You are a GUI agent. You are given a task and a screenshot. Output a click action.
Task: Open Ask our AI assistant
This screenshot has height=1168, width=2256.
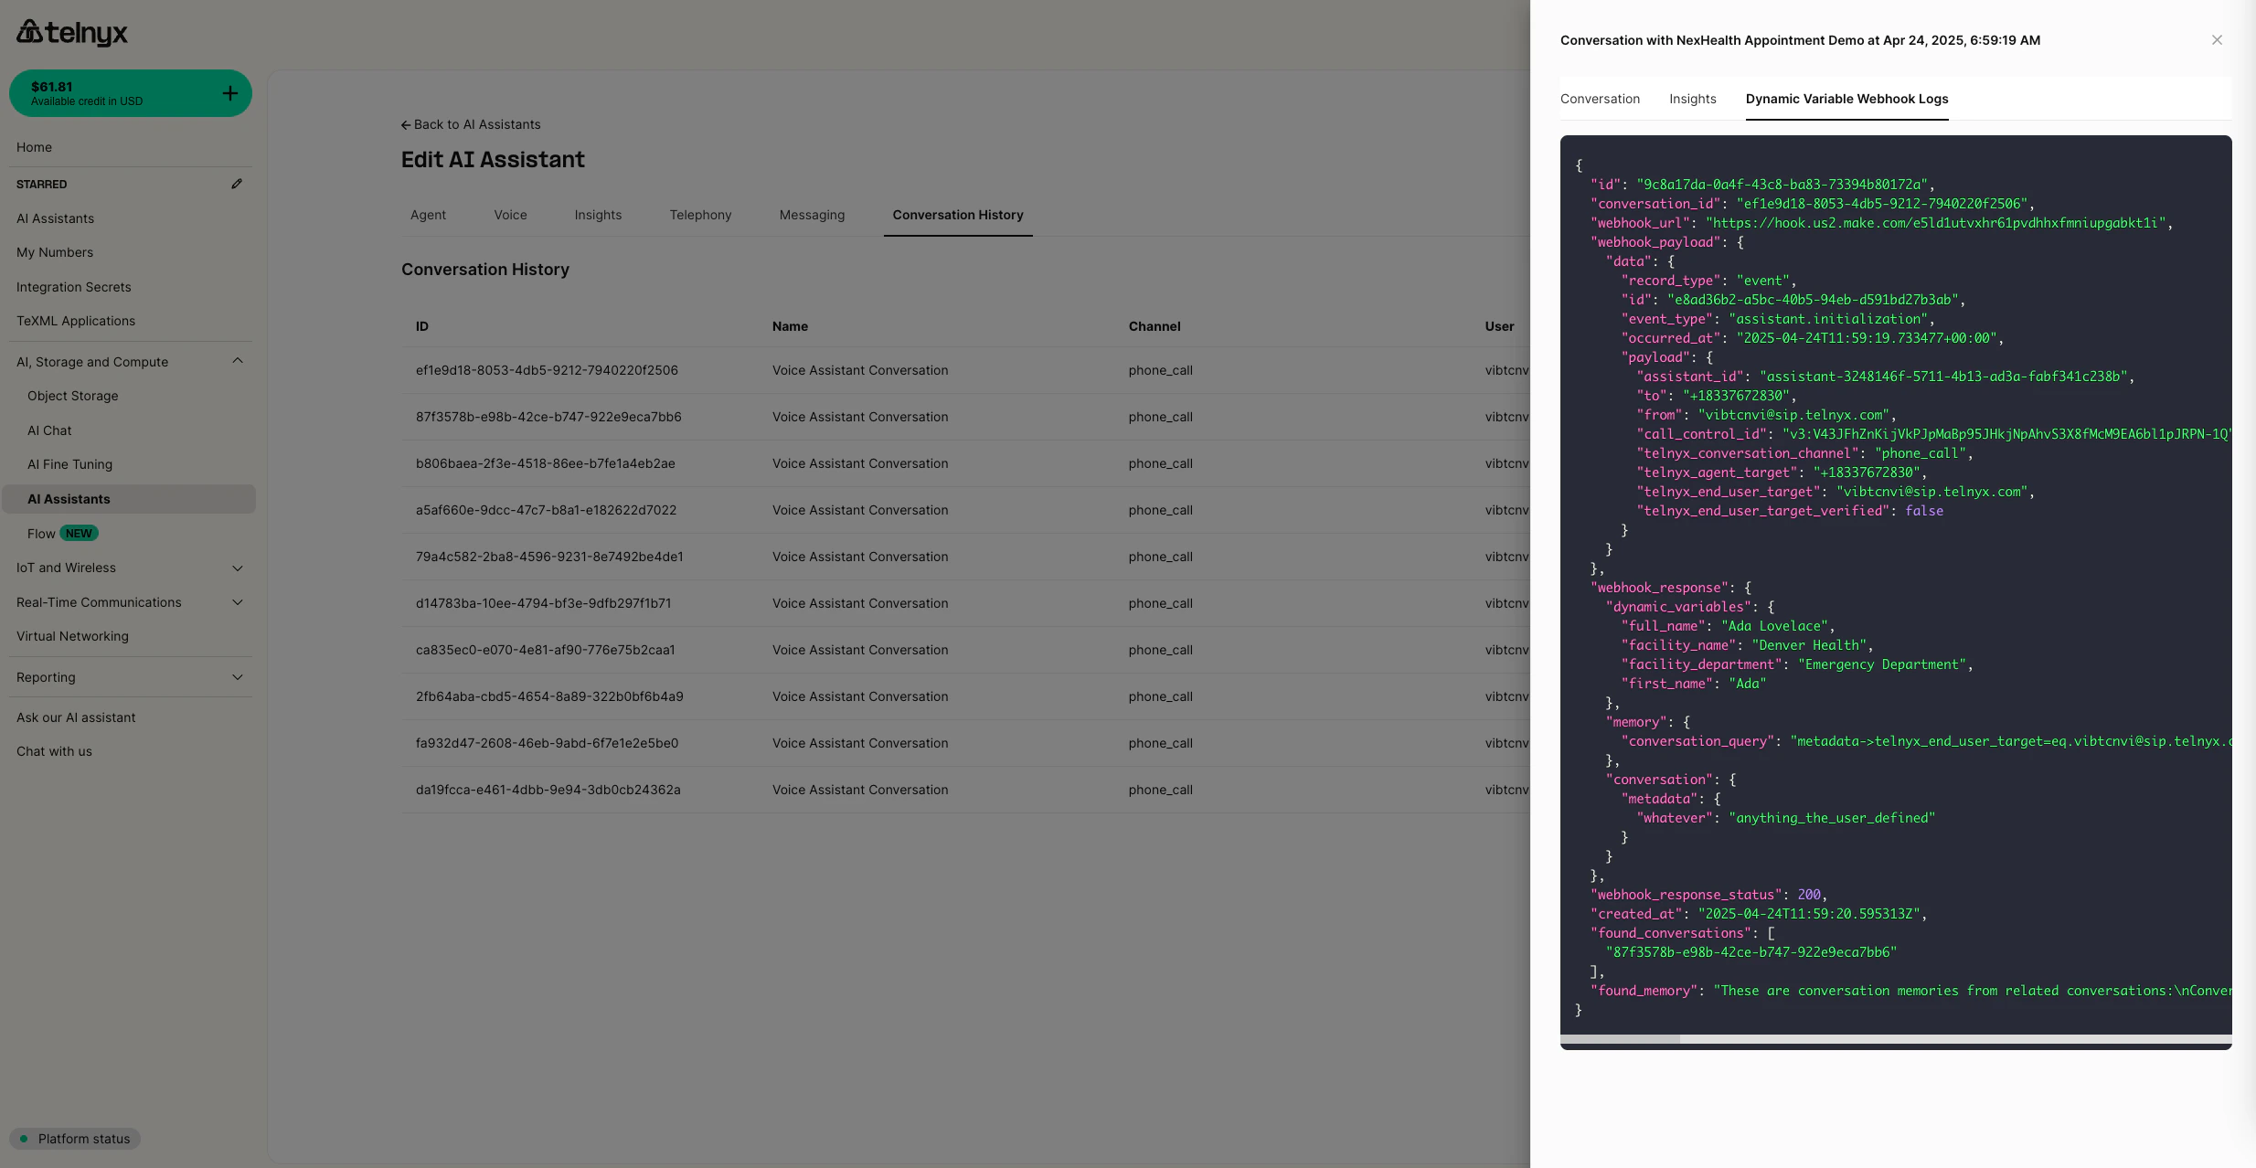point(76,717)
